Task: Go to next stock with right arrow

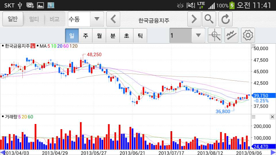Action: click(194, 19)
